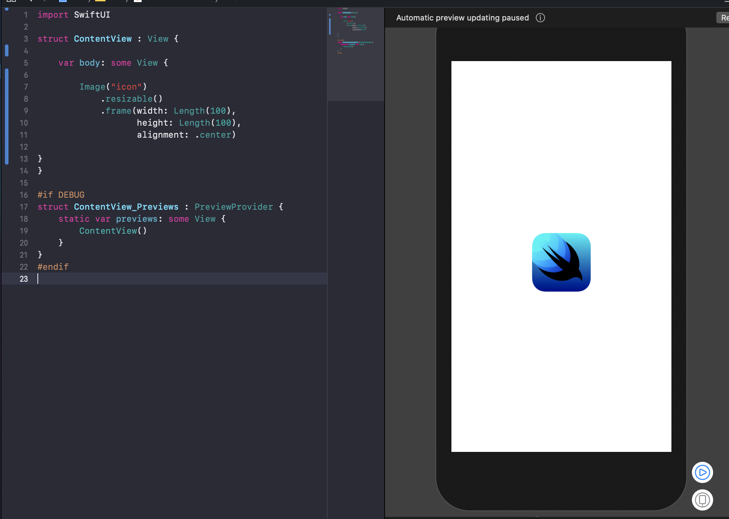Click the blue change bar beside lines 6–13

[x=7, y=117]
